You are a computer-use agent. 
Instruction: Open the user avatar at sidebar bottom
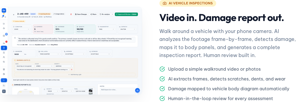(x=4, y=91)
